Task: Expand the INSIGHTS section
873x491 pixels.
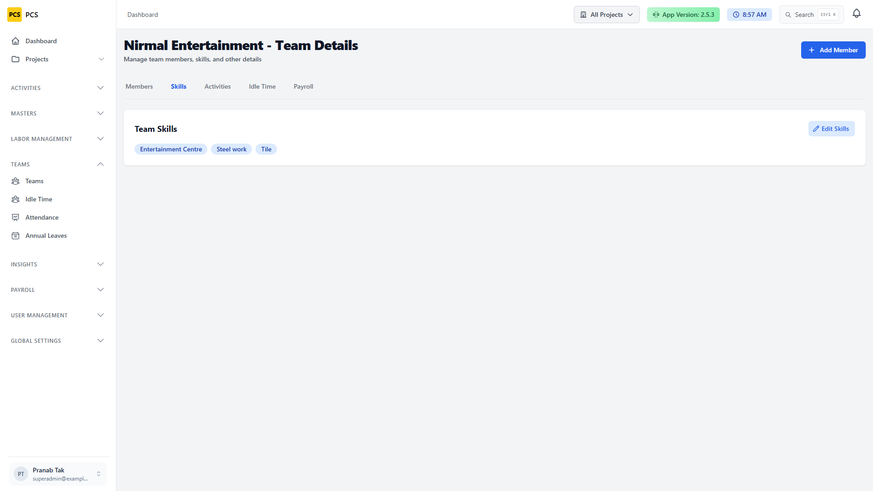Action: 58,264
